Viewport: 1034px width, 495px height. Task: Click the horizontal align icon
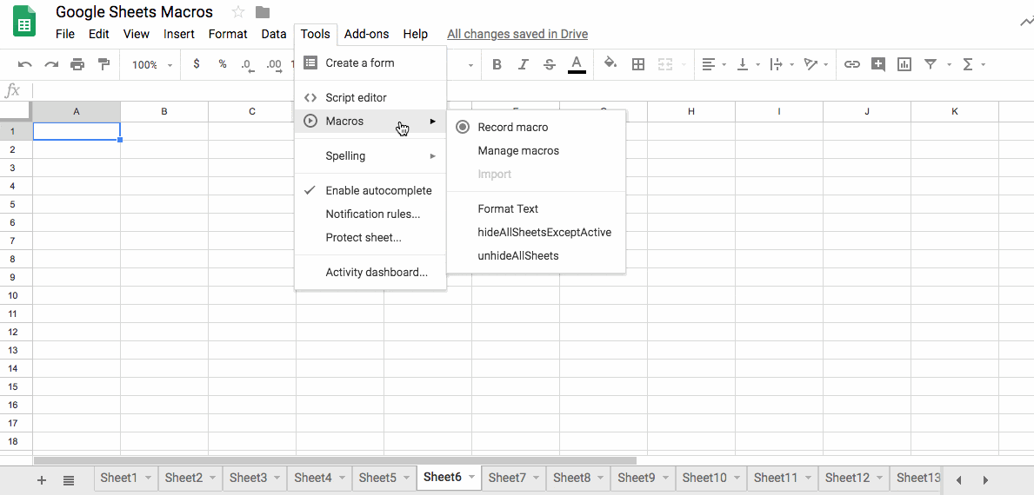click(x=708, y=64)
